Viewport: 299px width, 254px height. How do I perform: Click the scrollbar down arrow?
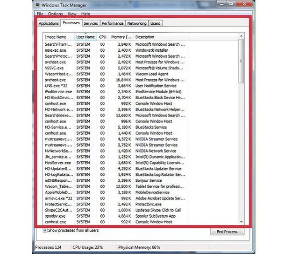pyautogui.click(x=241, y=222)
